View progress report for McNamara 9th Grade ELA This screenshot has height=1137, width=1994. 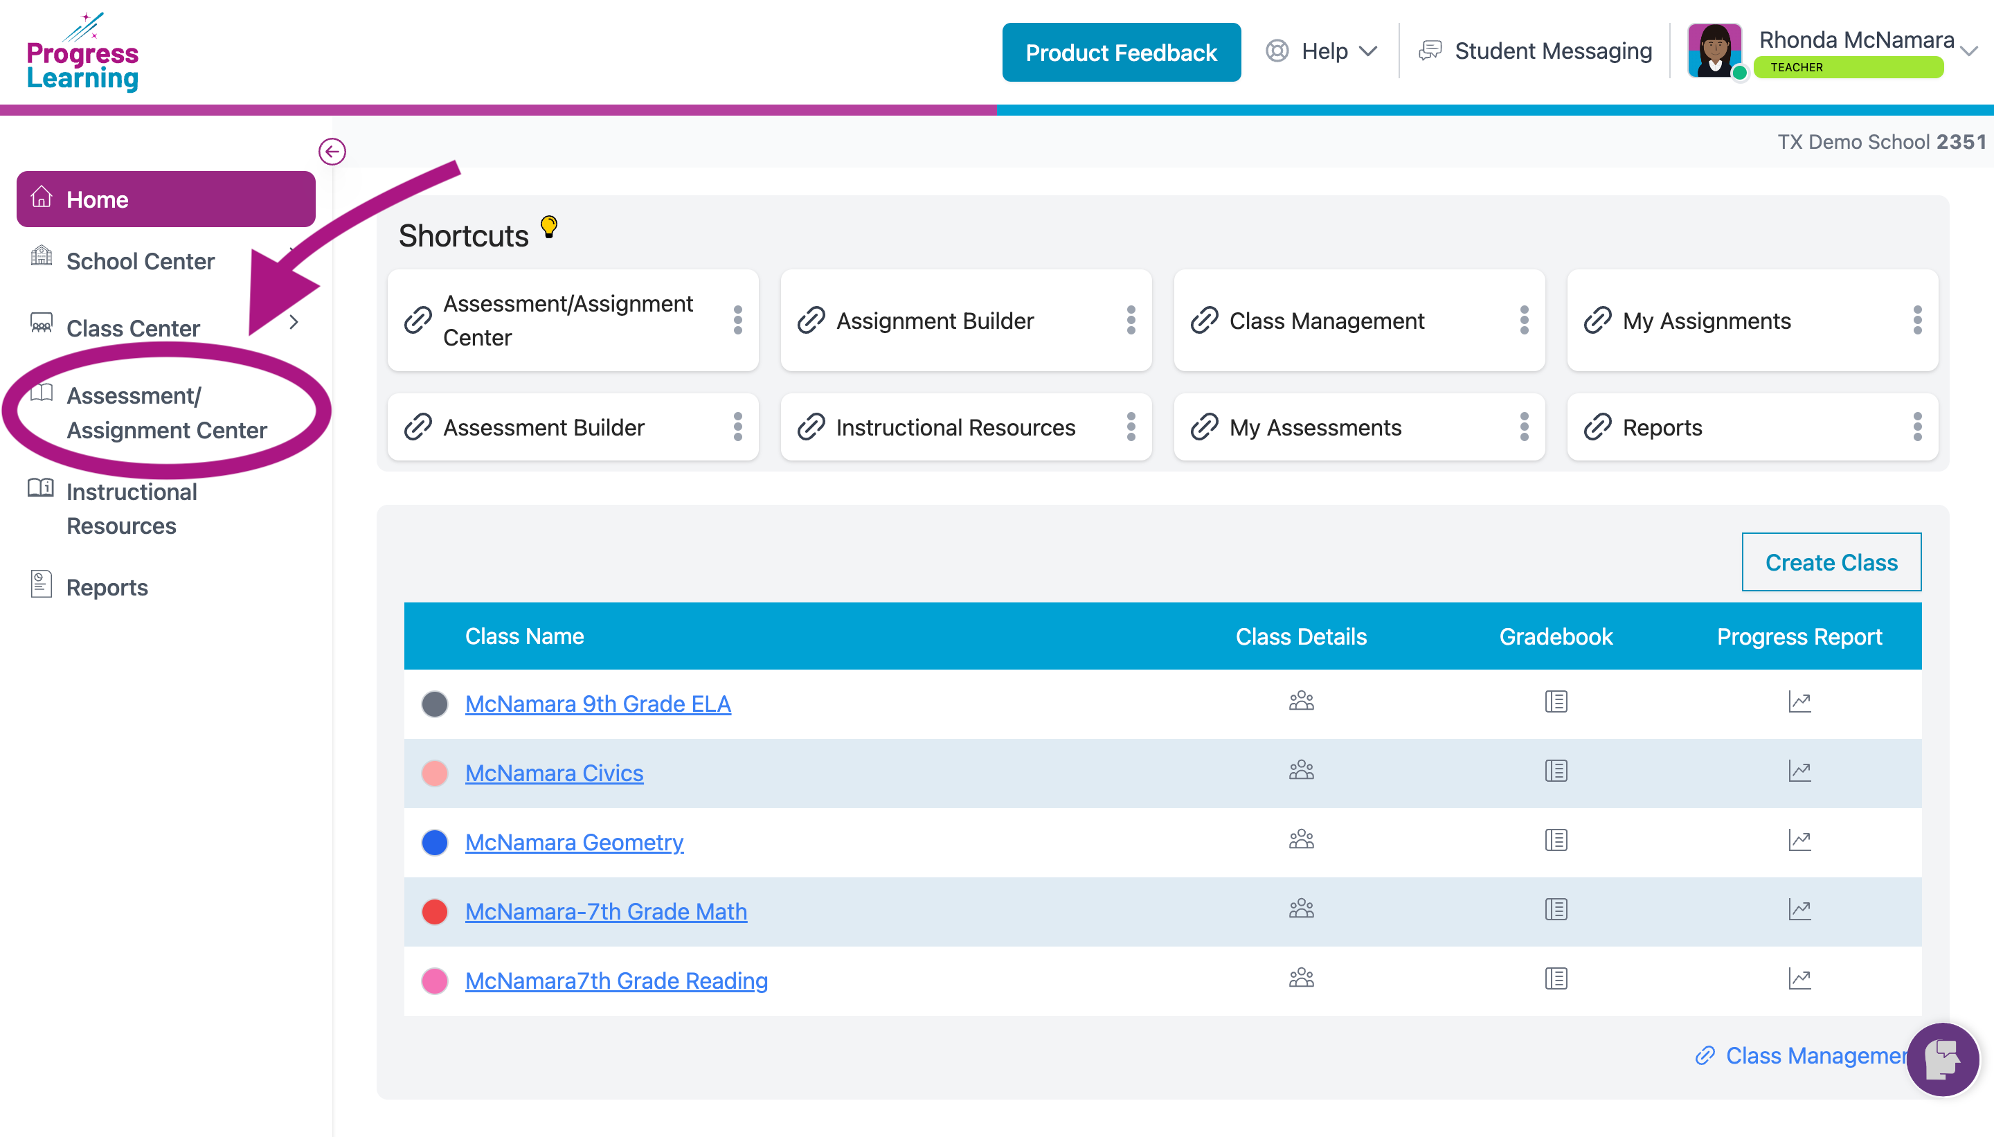point(1799,701)
